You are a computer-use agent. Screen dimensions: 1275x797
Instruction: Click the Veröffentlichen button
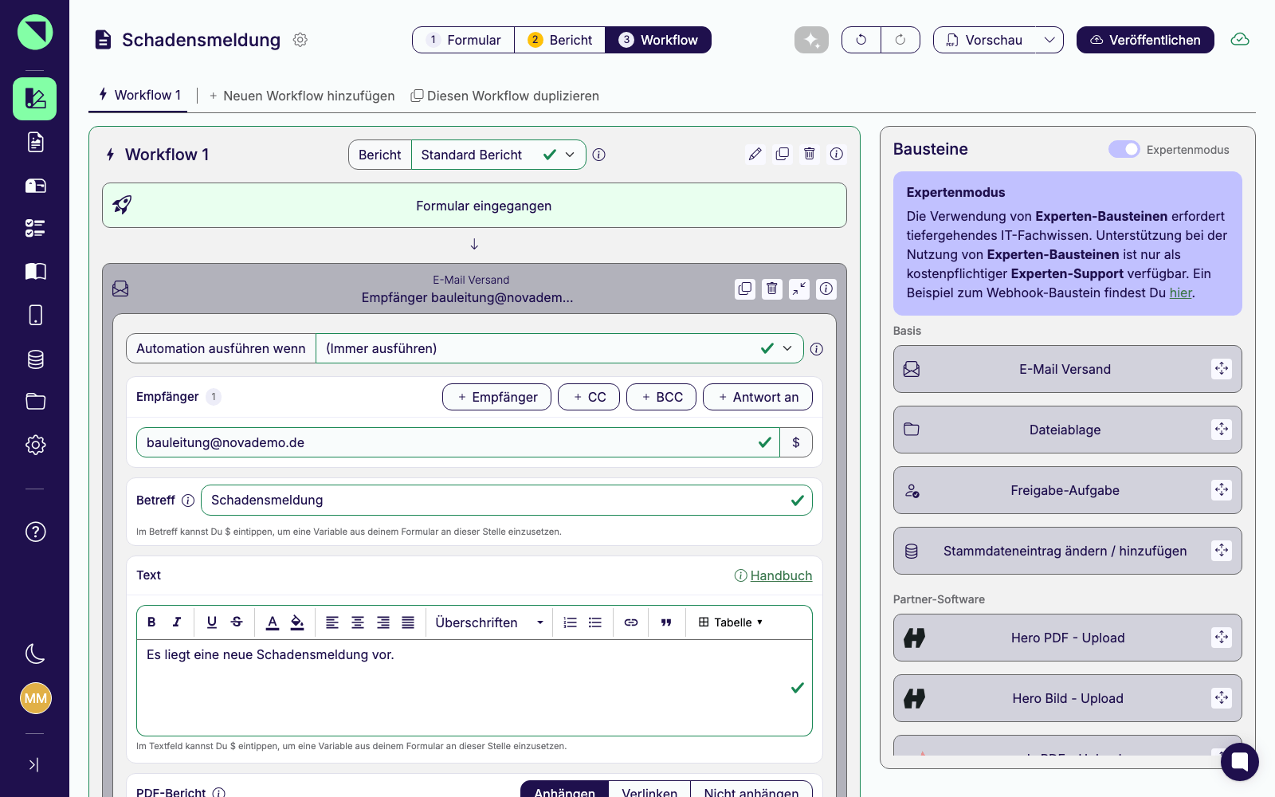1145,40
